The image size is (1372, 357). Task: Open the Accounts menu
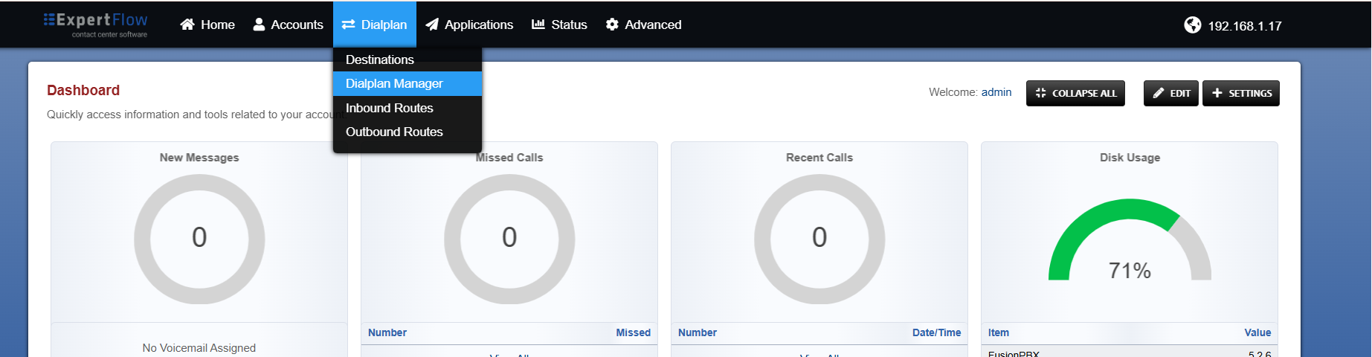289,25
